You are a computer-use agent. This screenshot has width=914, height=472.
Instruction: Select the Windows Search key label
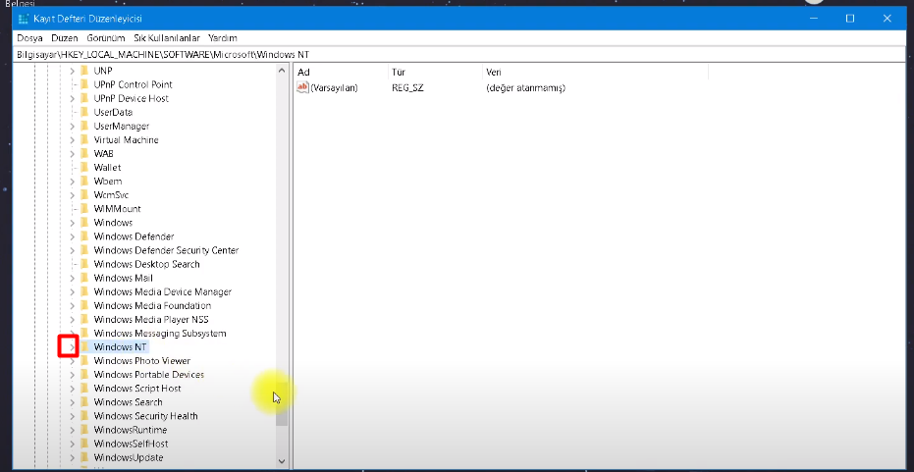pyautogui.click(x=129, y=402)
